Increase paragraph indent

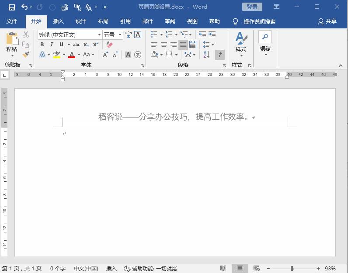pos(212,35)
